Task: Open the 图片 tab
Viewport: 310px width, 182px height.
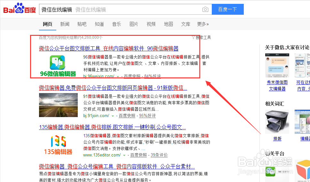Action: [x=134, y=24]
